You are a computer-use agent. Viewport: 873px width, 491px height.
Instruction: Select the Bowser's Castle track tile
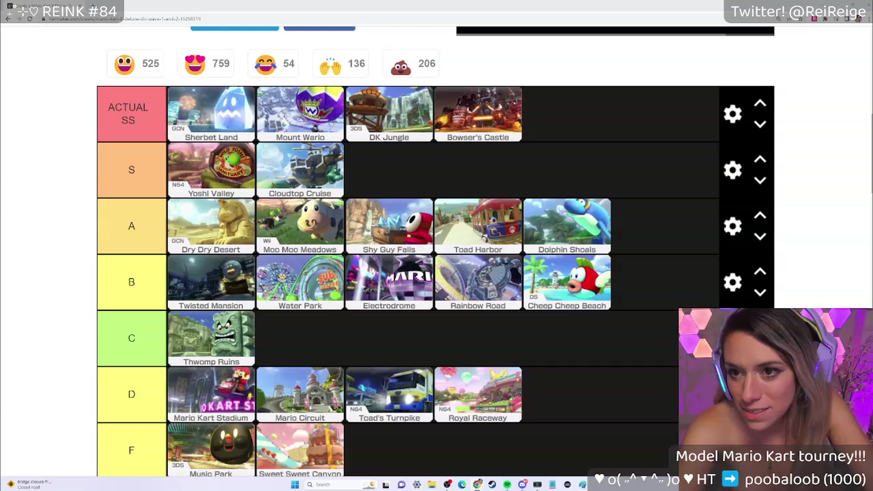tap(478, 114)
